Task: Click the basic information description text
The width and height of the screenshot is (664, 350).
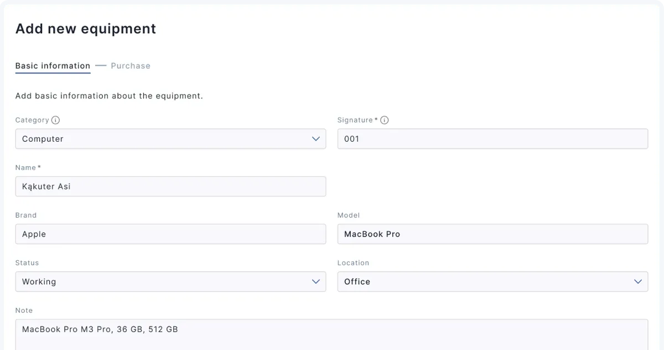Action: tap(109, 96)
